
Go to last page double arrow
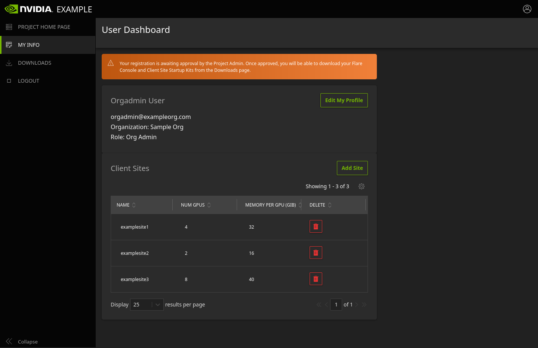[364, 305]
